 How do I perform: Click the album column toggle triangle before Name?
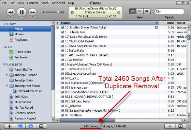[57, 23]
